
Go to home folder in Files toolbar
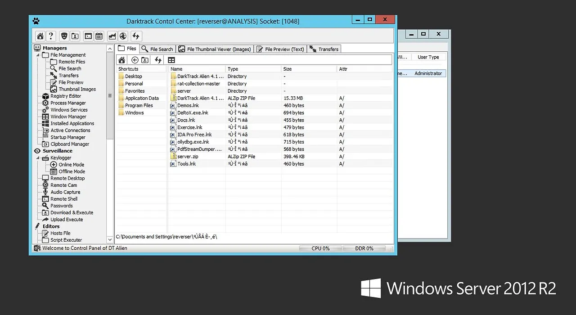121,60
